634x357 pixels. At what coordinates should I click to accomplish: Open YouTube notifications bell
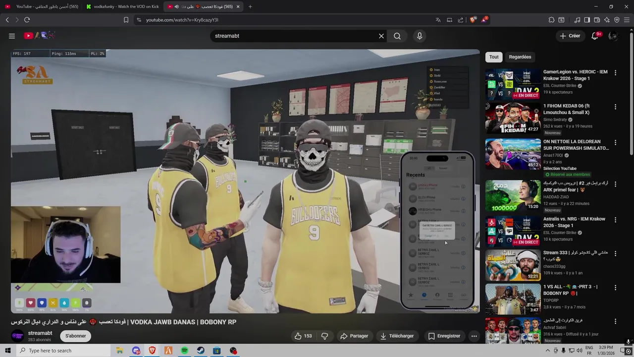(595, 36)
